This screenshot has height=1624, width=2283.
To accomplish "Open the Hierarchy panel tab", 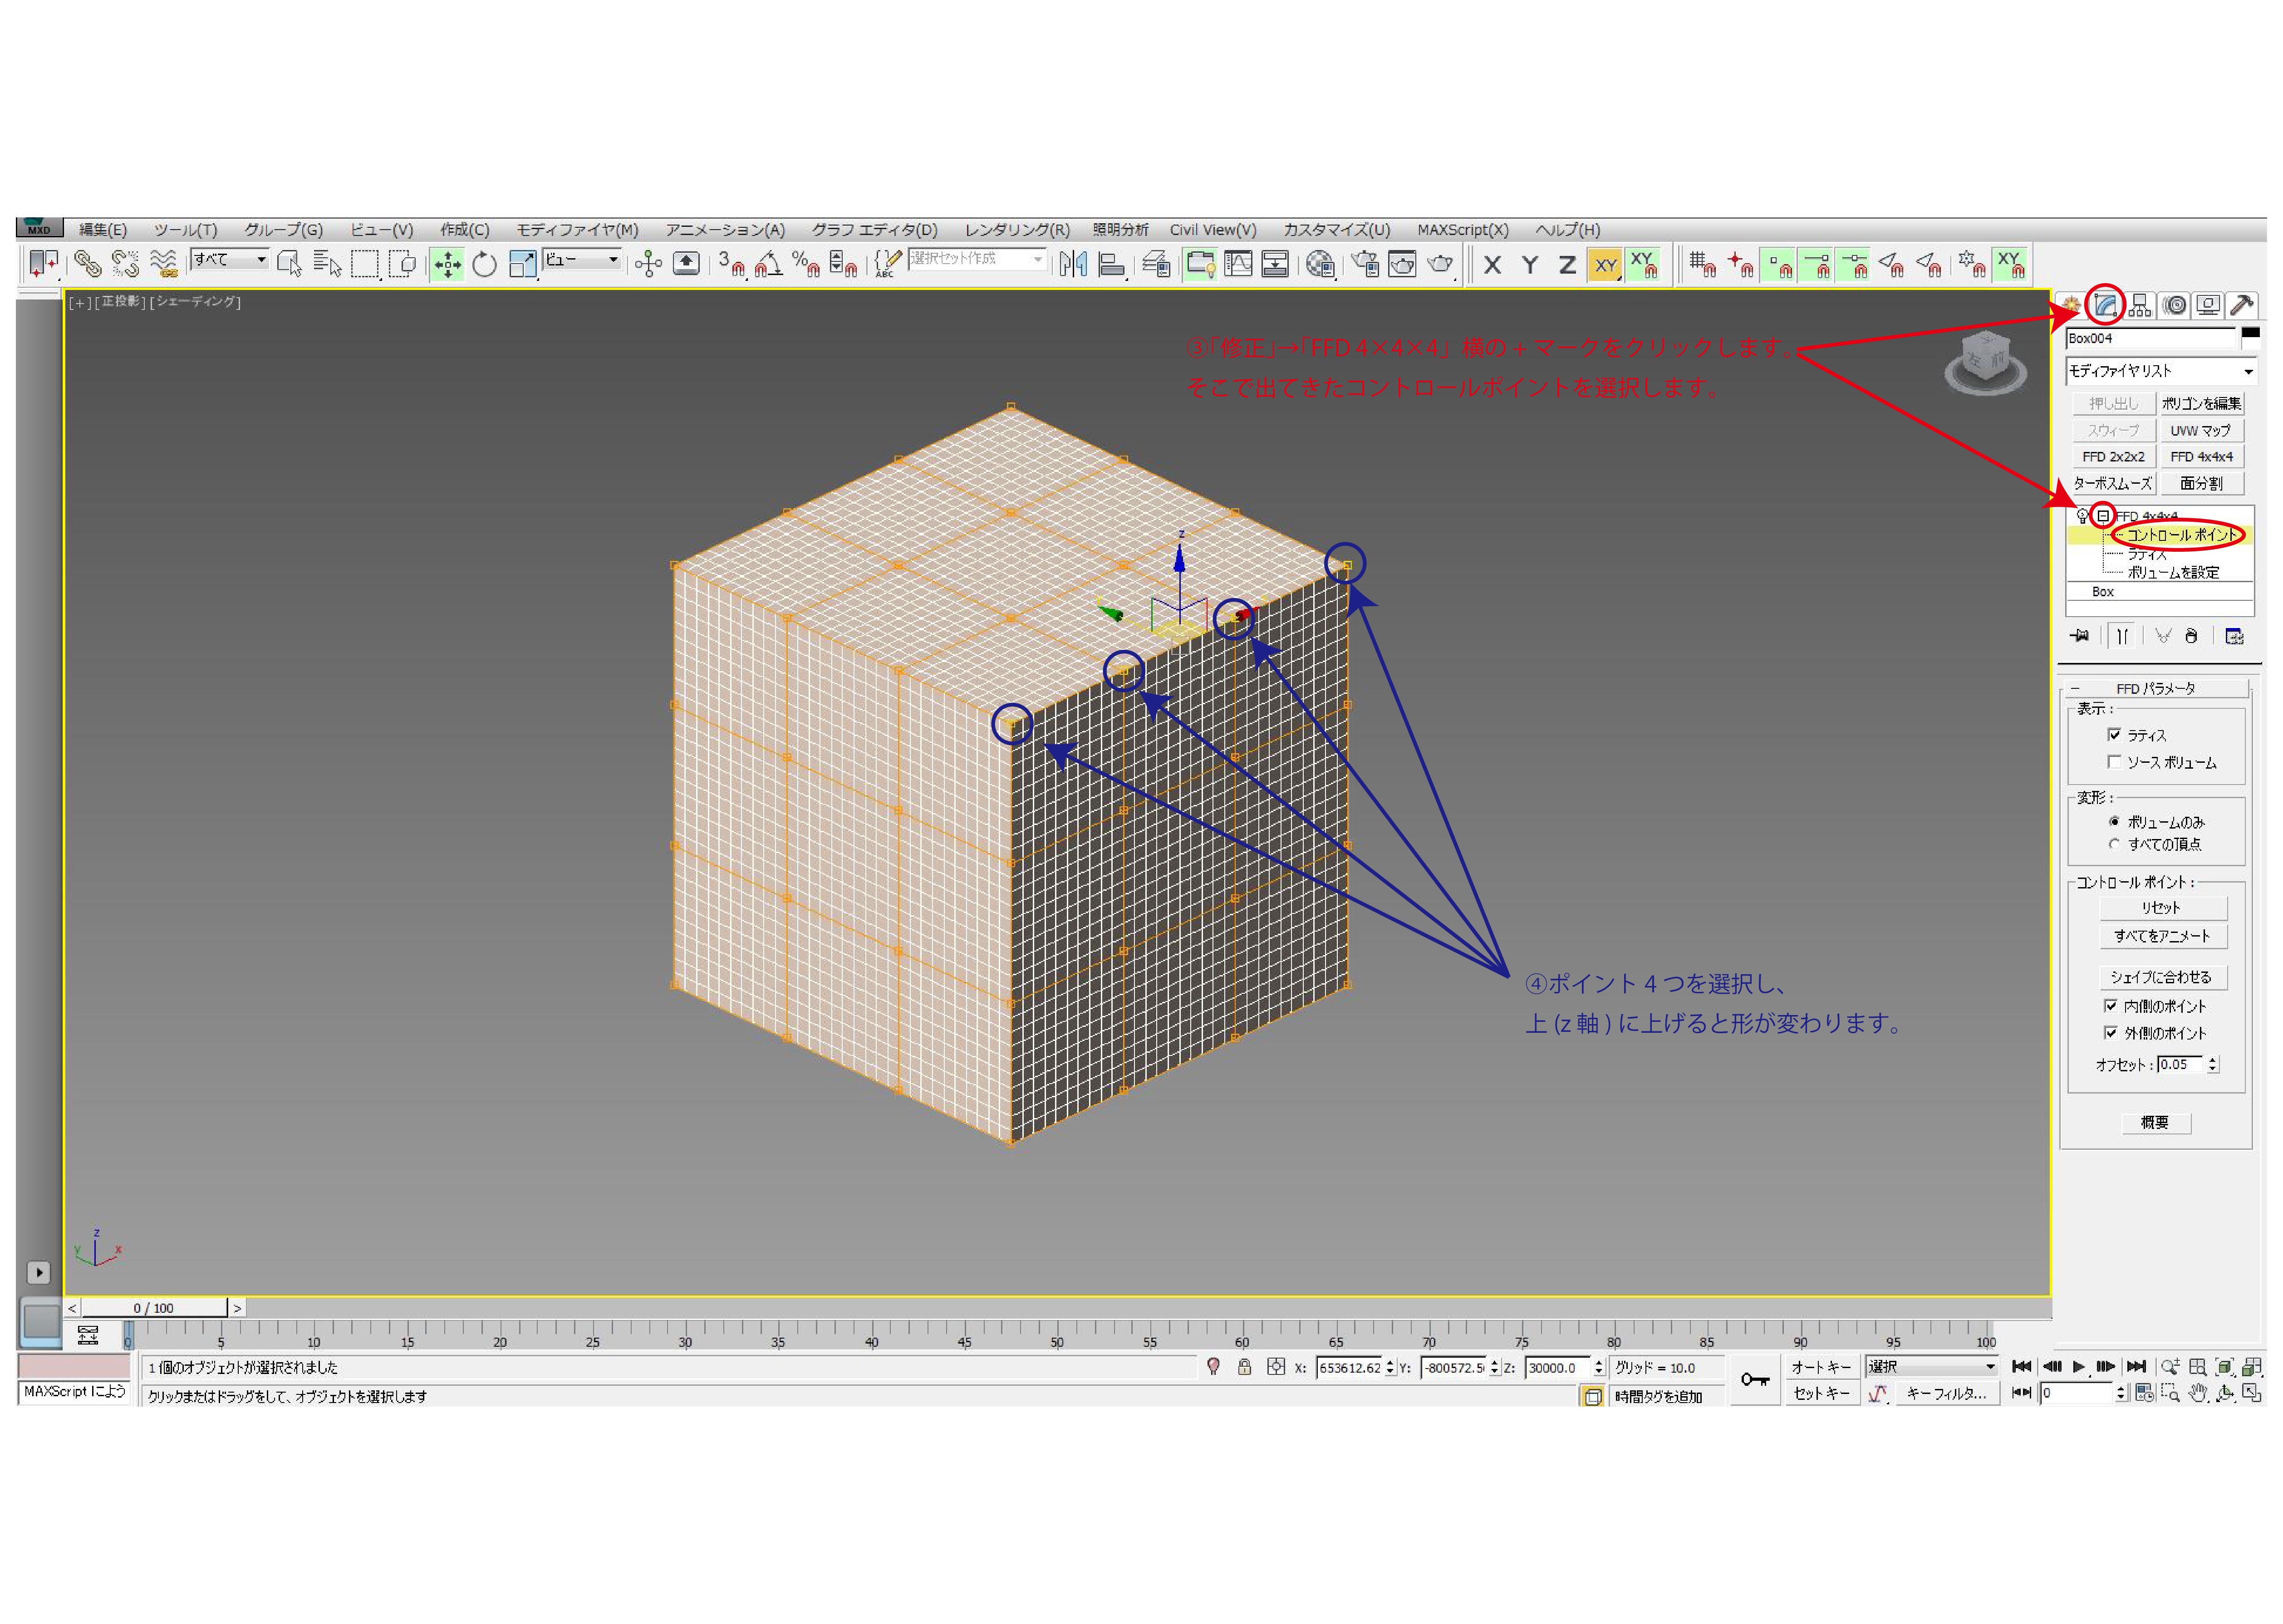I will click(x=2139, y=305).
